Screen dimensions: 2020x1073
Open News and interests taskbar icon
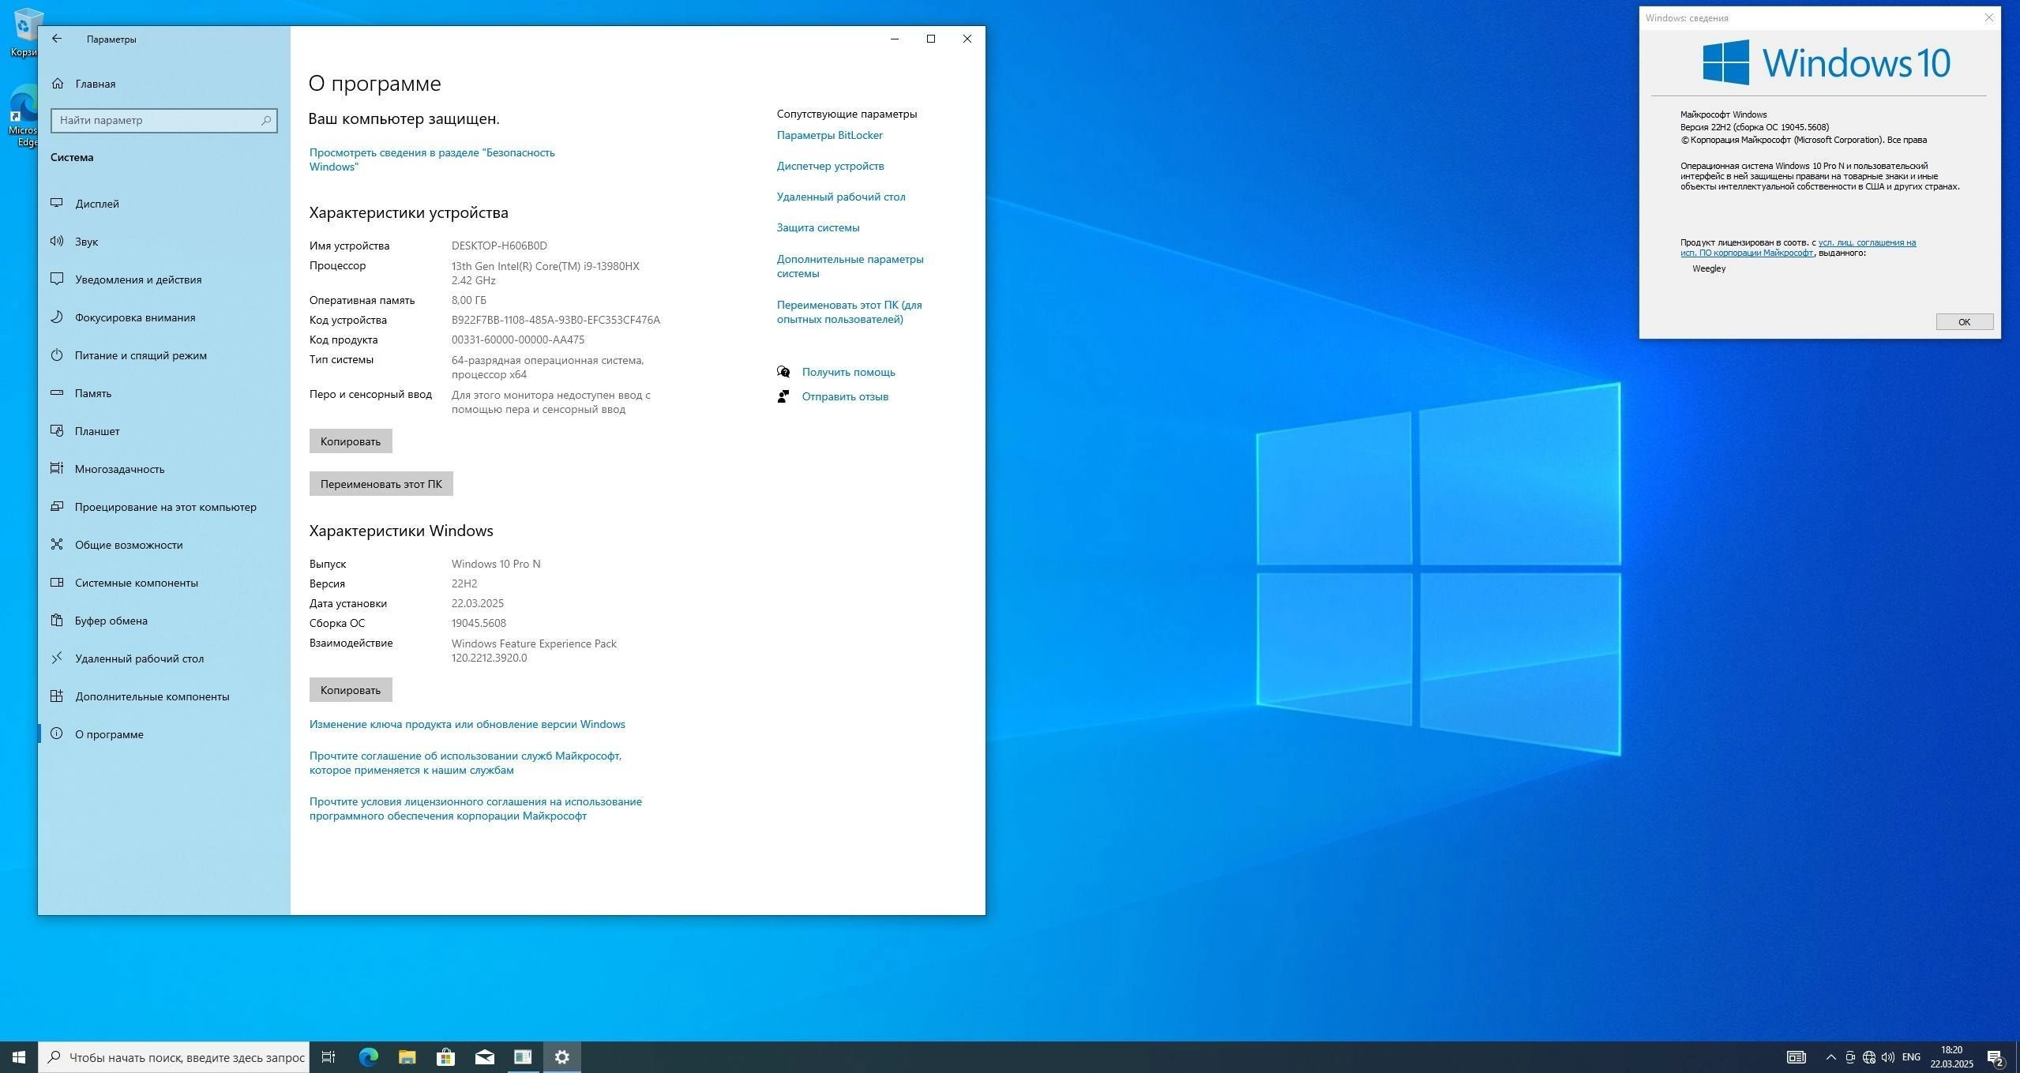pyautogui.click(x=1796, y=1057)
